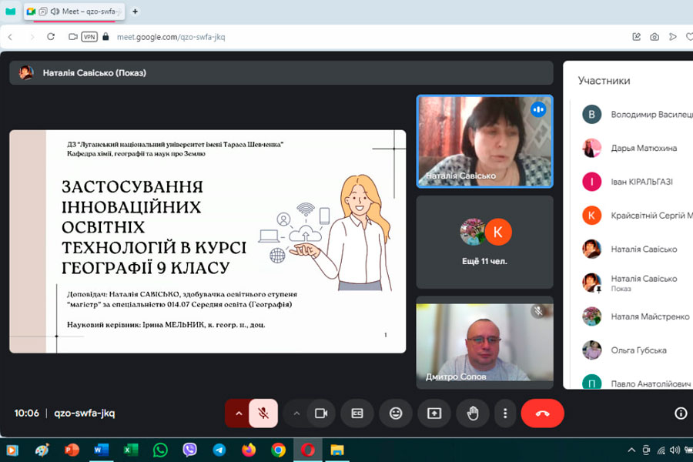Click Наталія Савісько video tile

click(484, 141)
